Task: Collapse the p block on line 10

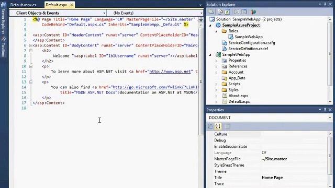Action: click(x=31, y=66)
